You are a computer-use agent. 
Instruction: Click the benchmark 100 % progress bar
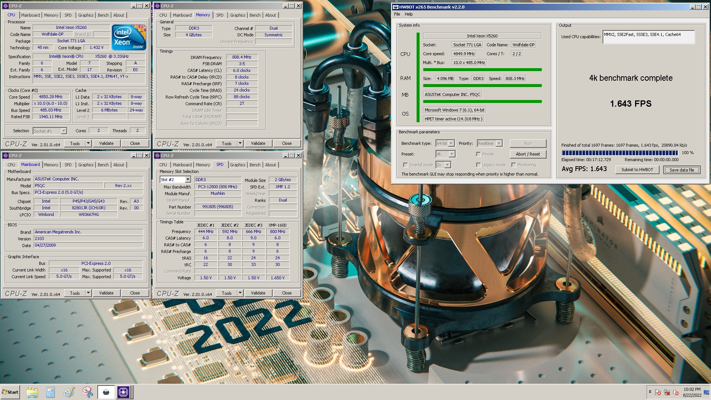[620, 153]
